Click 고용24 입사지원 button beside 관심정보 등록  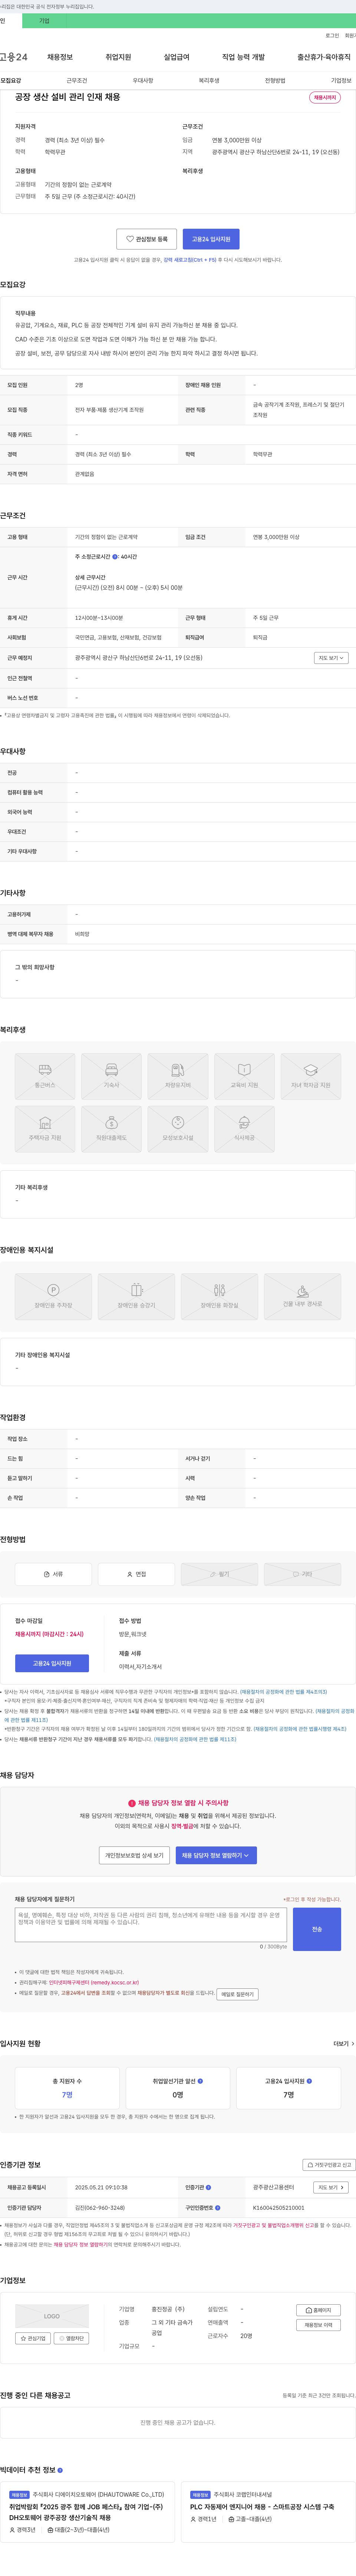211,239
